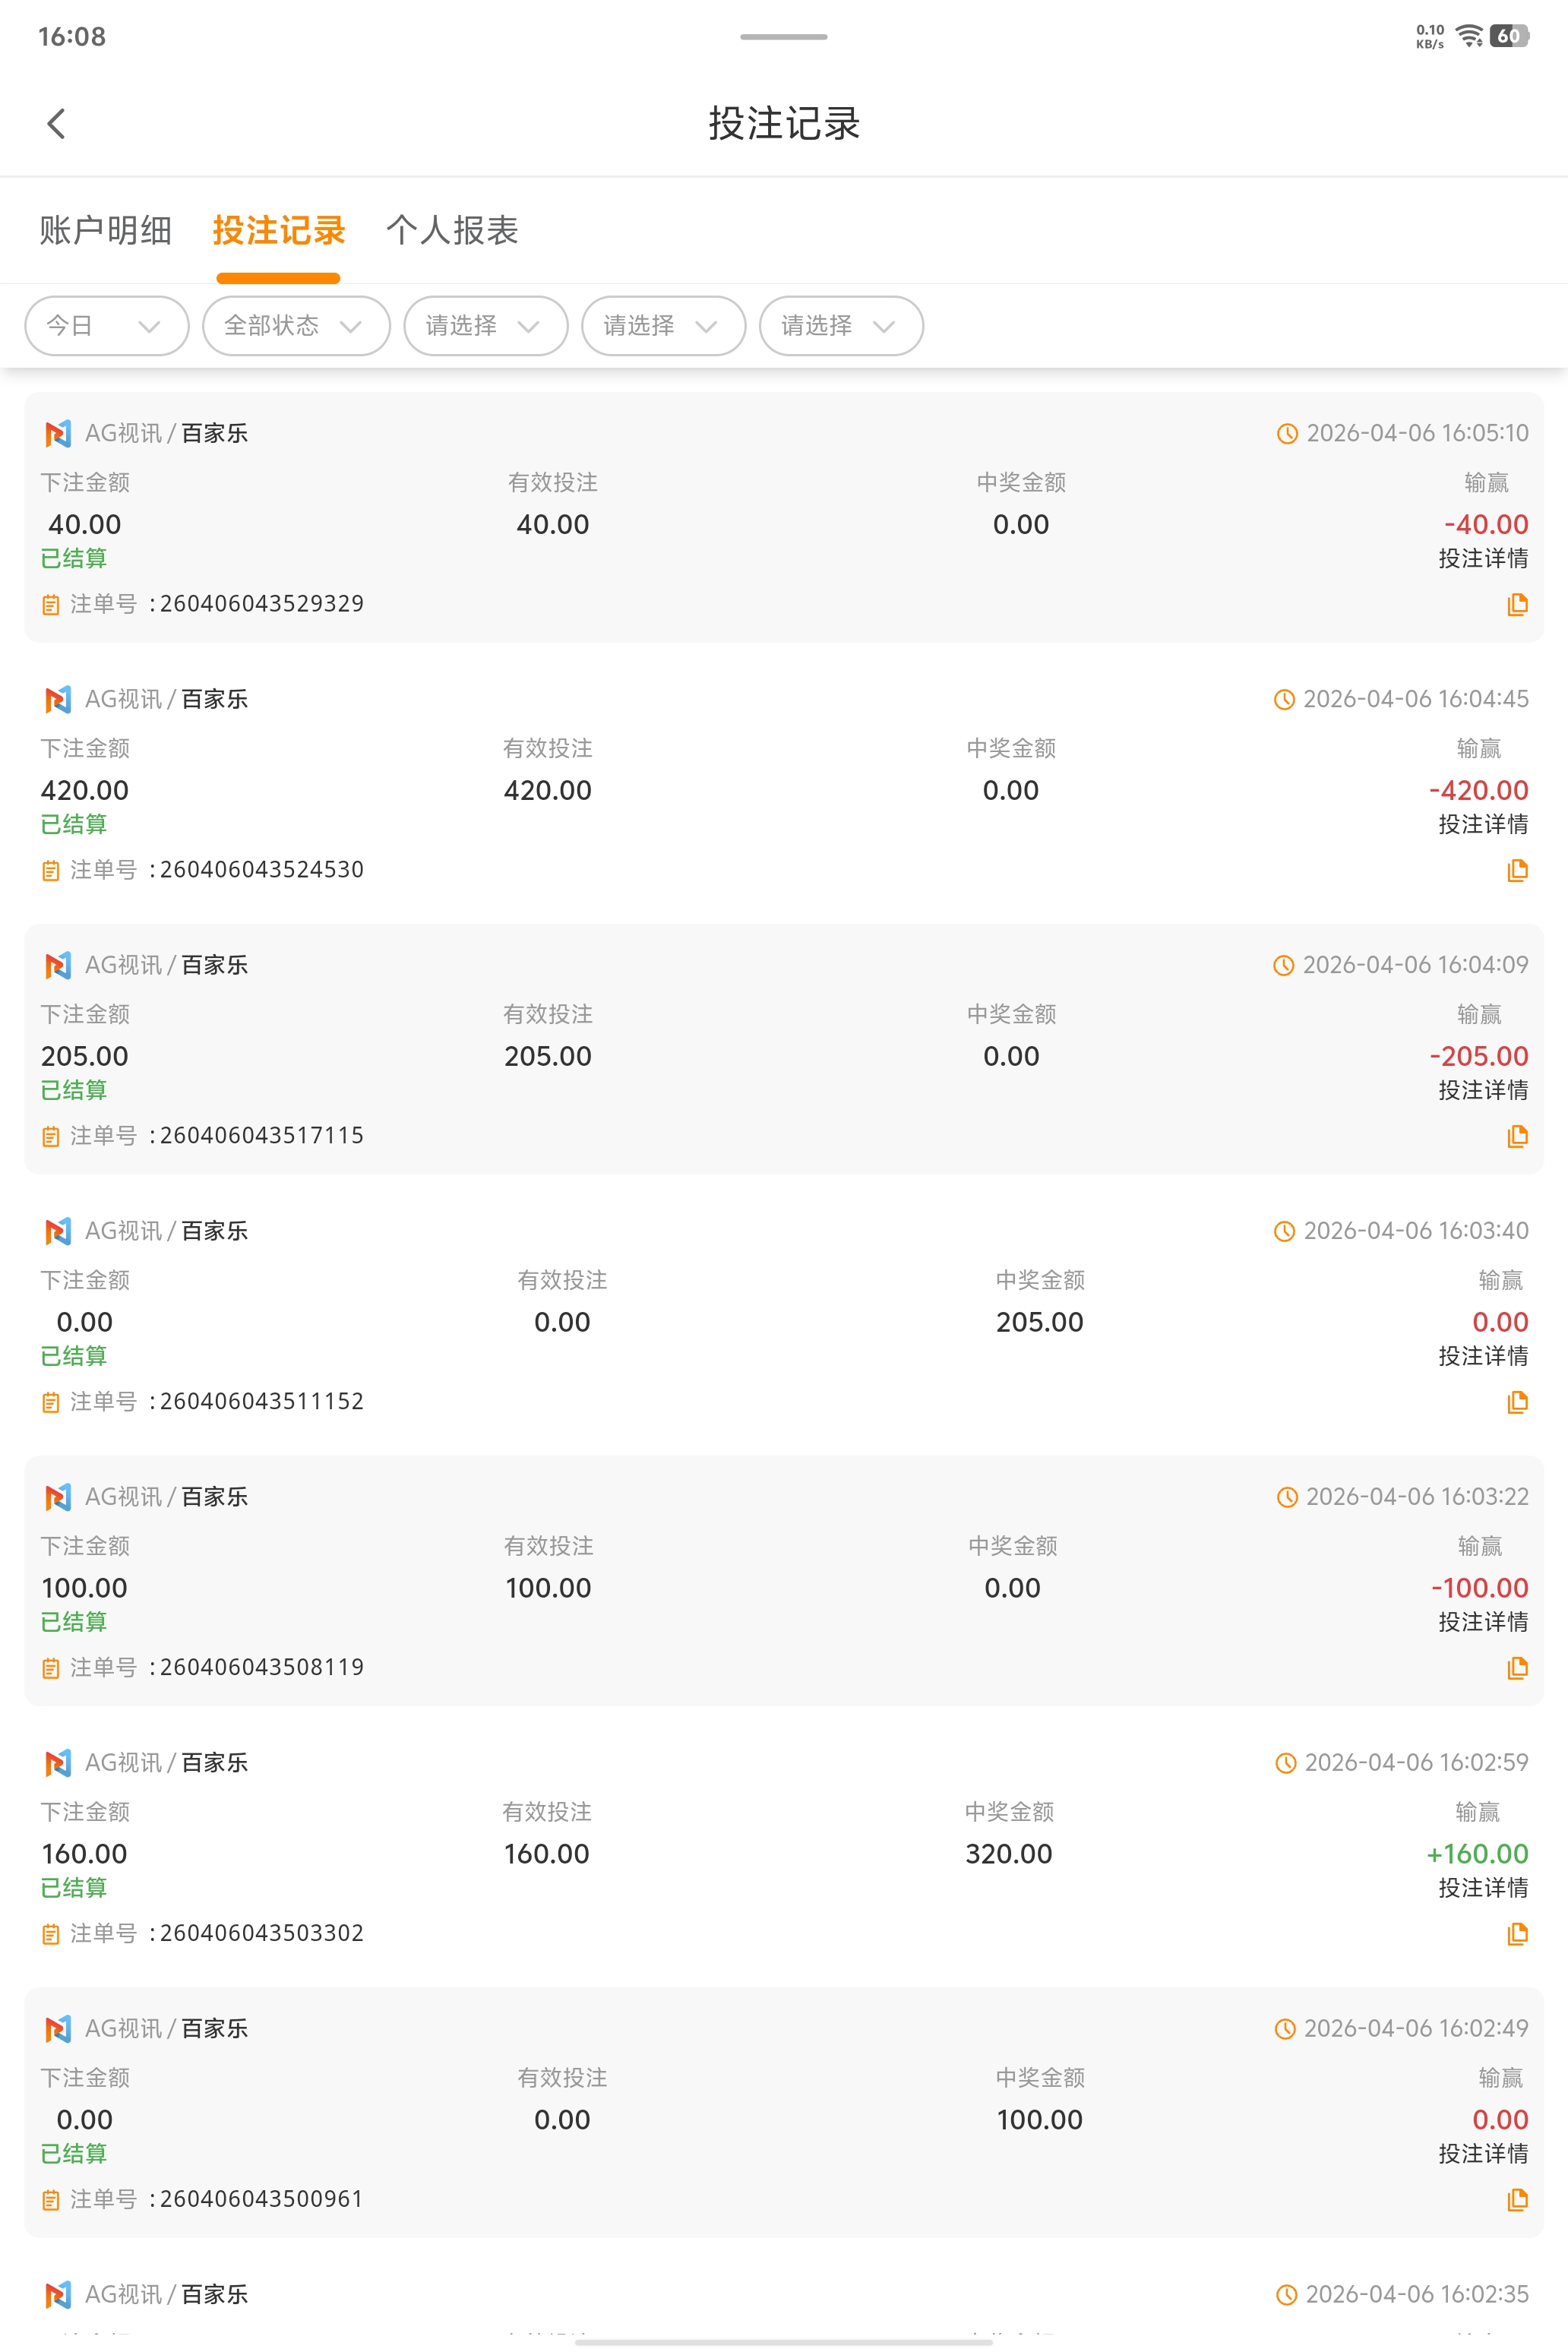
Task: Copy bet slip number 260406043500961
Action: pyautogui.click(x=1516, y=2200)
